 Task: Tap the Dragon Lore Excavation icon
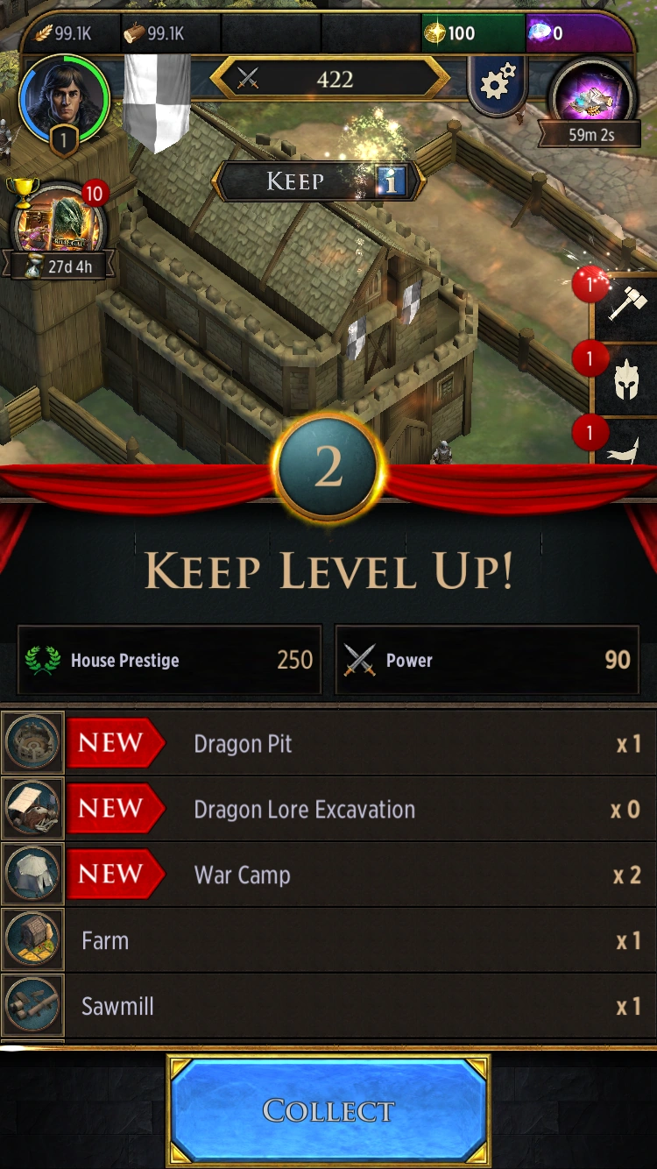tap(33, 809)
